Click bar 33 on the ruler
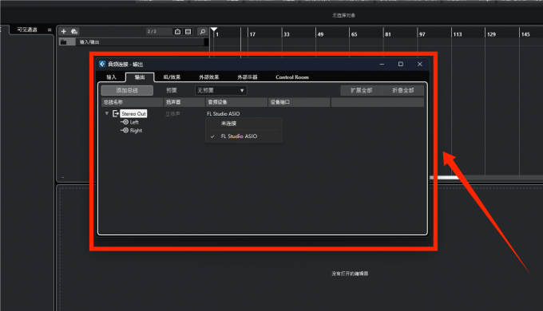The image size is (543, 311). coord(287,34)
